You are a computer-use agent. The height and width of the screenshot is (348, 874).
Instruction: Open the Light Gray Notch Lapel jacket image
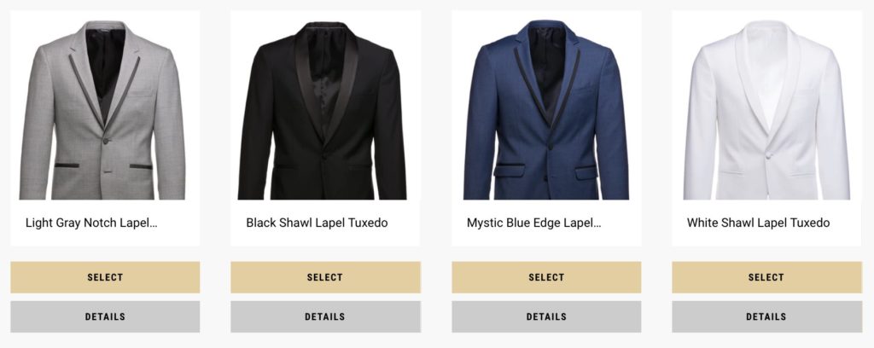click(x=102, y=110)
